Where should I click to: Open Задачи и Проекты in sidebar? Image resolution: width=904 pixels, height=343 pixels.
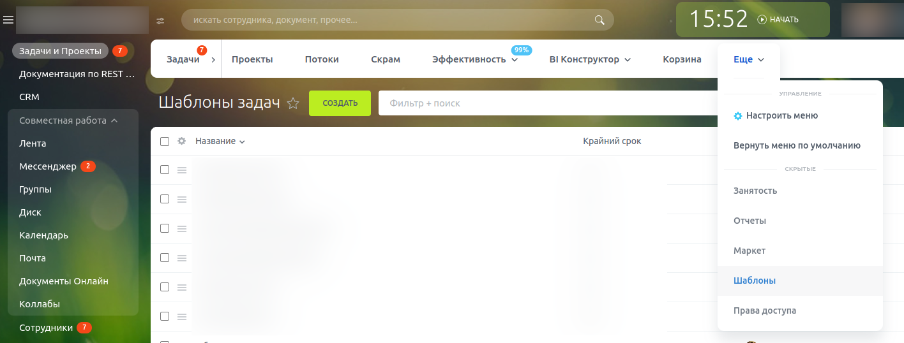60,51
